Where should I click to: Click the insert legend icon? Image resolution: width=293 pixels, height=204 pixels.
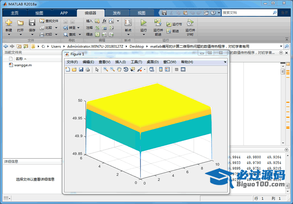[168, 69]
